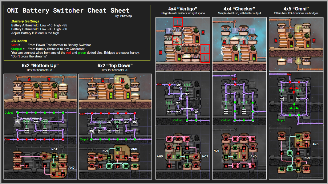Click the 6x2 "Bottom Up" title
This screenshot has height=184, width=328.
click(40, 65)
